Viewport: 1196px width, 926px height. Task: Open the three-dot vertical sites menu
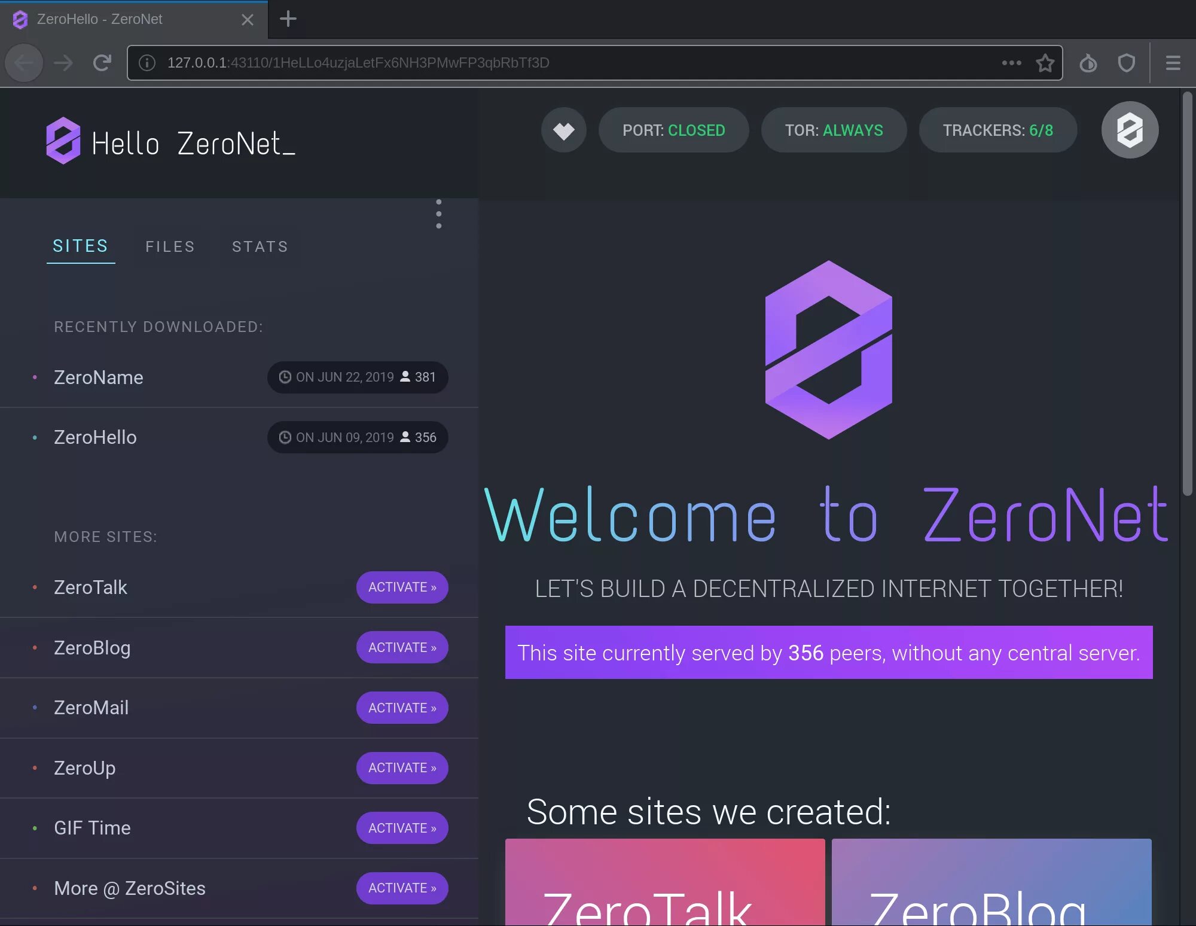pos(439,214)
